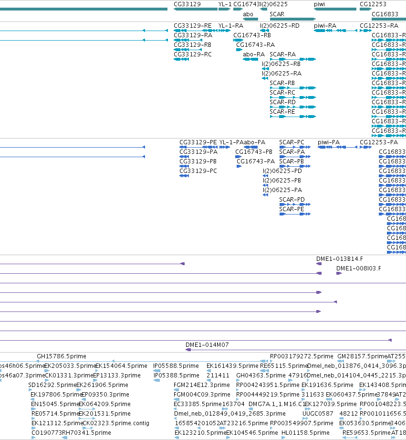Click the abo gene label
Image resolution: width=406 pixels, height=440 pixels.
[x=248, y=14]
